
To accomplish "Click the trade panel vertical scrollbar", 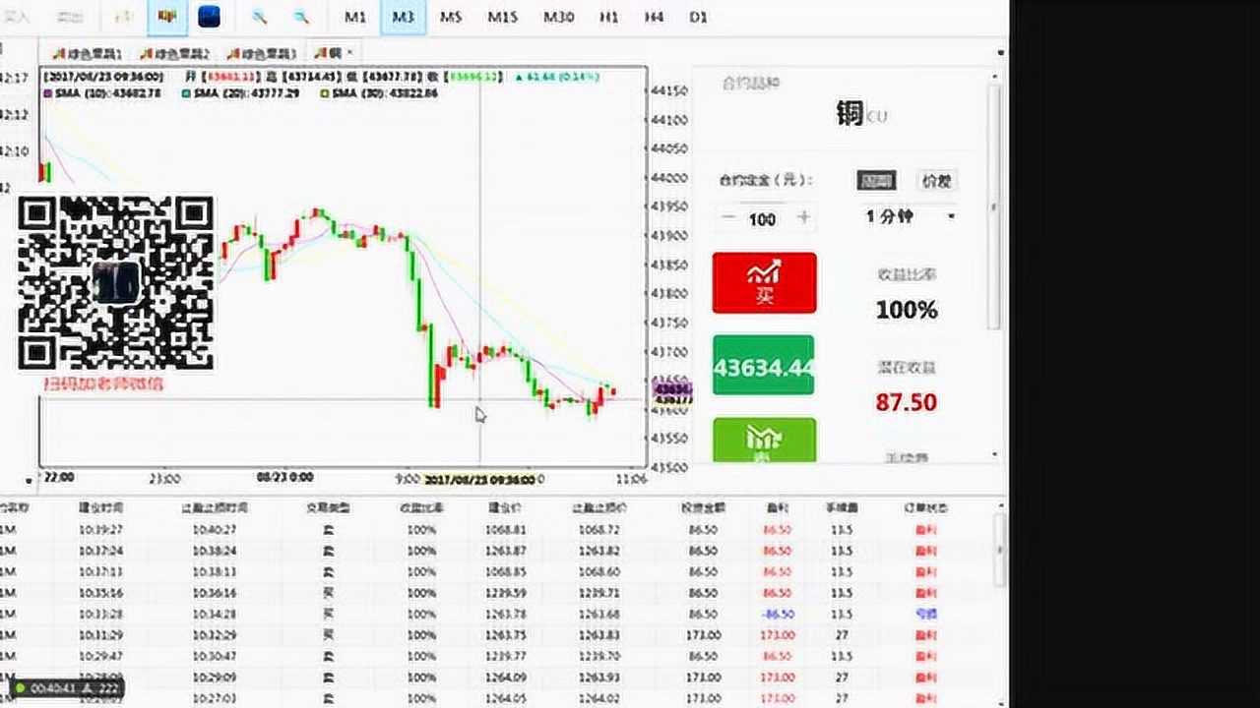I will click(x=995, y=206).
